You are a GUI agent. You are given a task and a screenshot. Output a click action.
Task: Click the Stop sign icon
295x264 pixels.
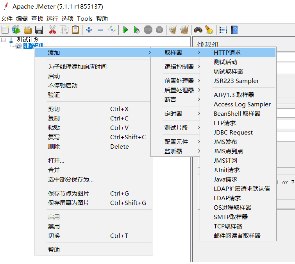pos(148,30)
